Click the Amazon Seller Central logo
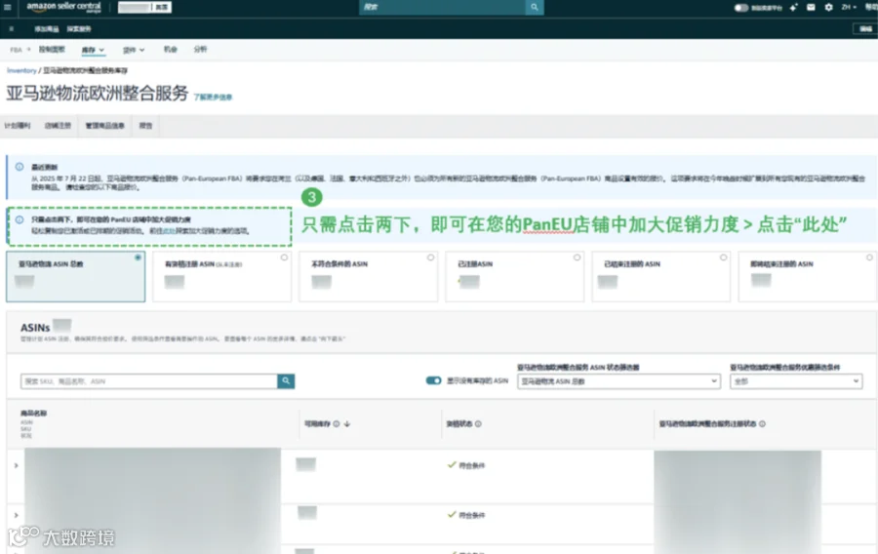878x554 pixels. (x=63, y=7)
